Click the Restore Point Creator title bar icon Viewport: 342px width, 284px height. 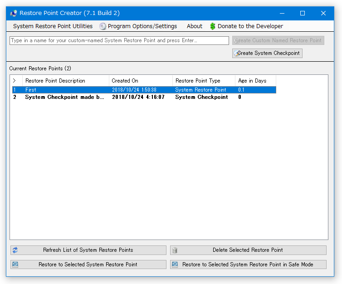pos(14,13)
